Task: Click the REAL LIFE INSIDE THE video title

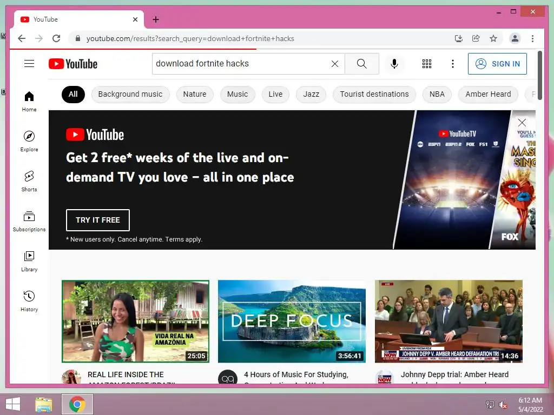Action: (x=126, y=374)
